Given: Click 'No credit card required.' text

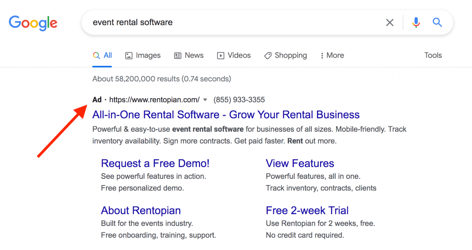Looking at the screenshot, I should [x=305, y=235].
